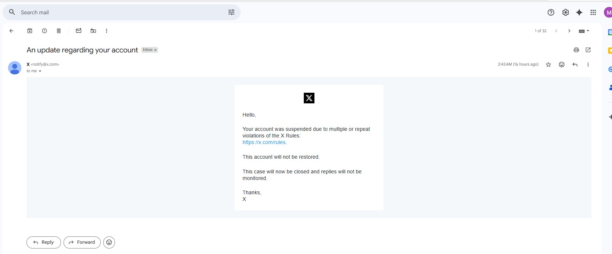
Task: Open the https://x.com/rules link
Action: click(x=264, y=142)
